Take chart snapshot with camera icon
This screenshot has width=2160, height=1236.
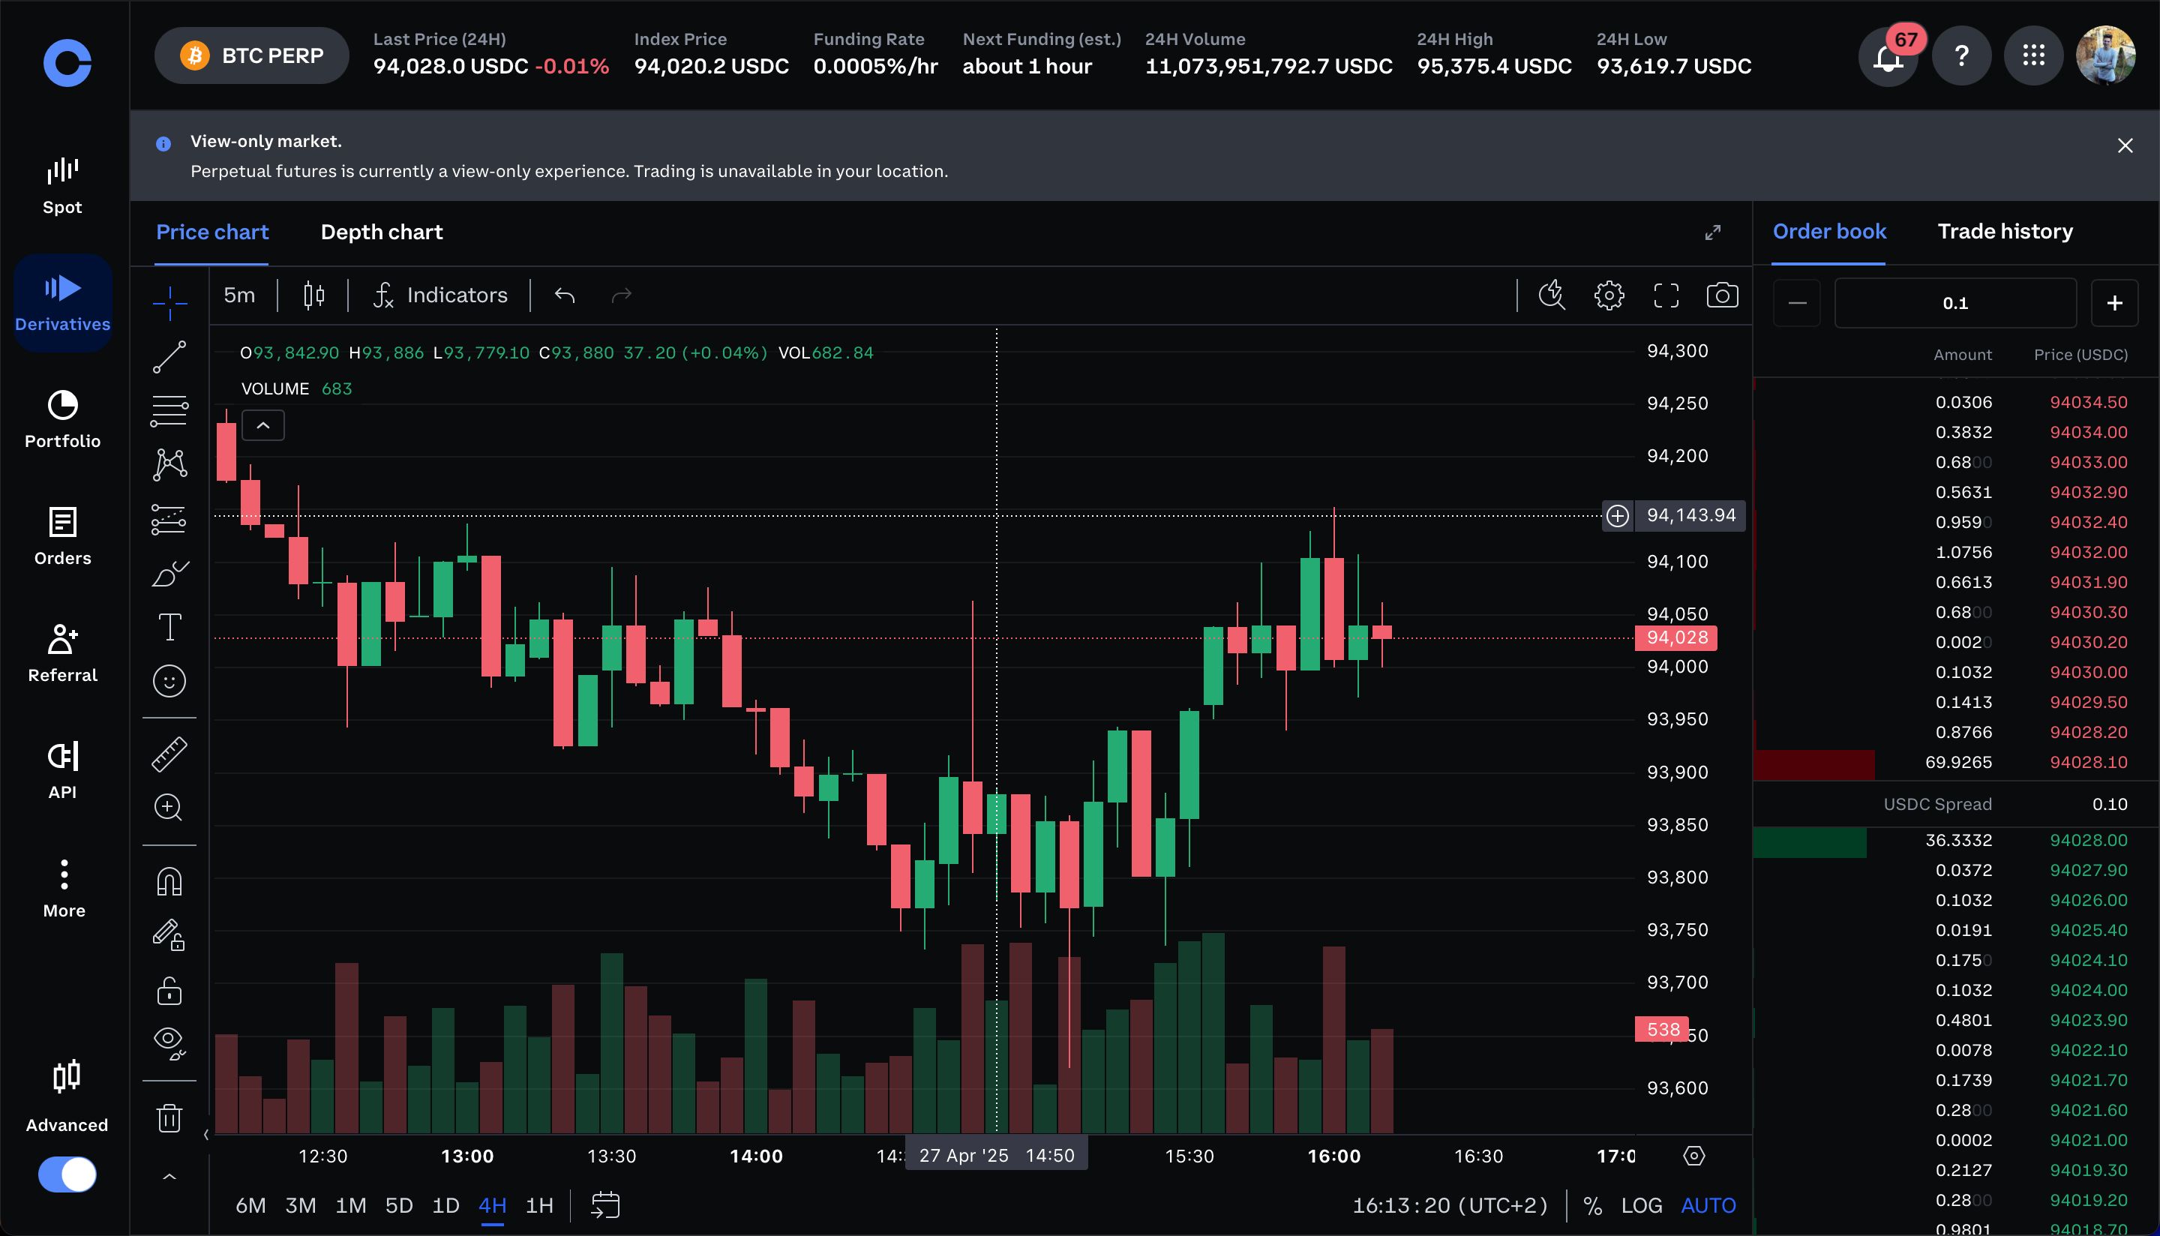pos(1722,295)
